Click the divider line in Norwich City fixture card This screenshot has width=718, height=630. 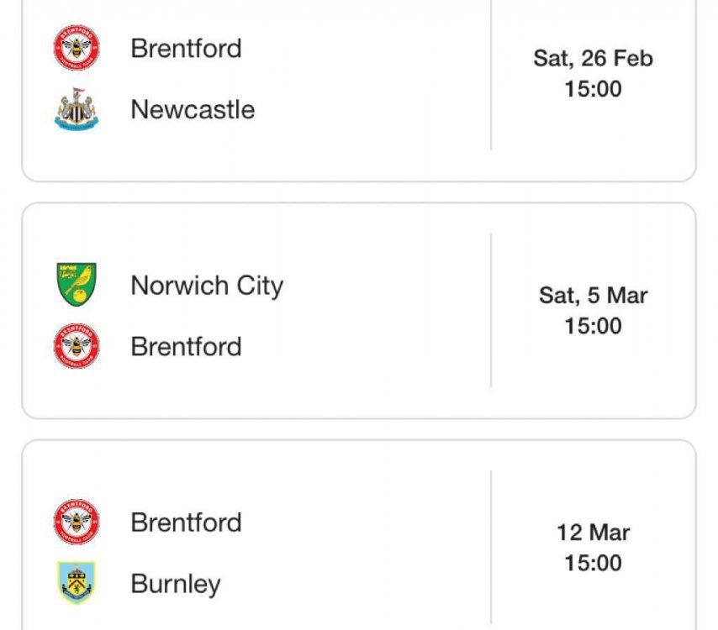[x=491, y=311]
